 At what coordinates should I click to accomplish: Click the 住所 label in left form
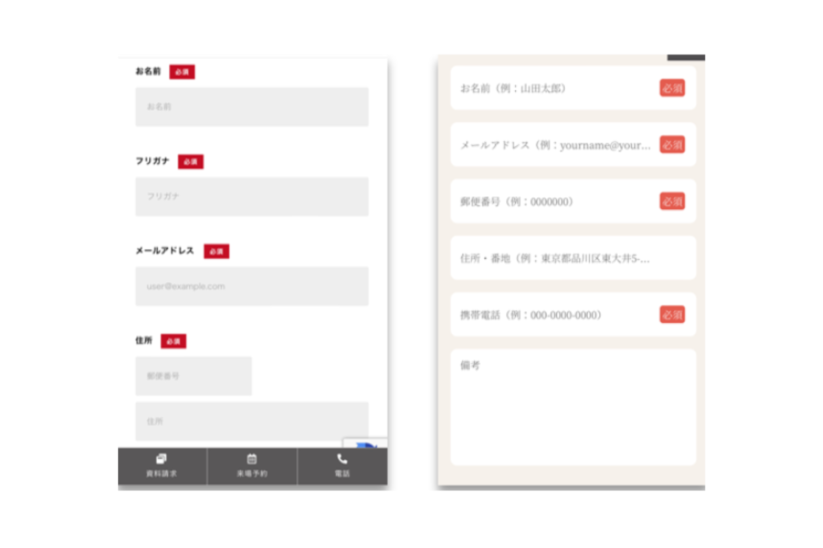click(x=144, y=340)
